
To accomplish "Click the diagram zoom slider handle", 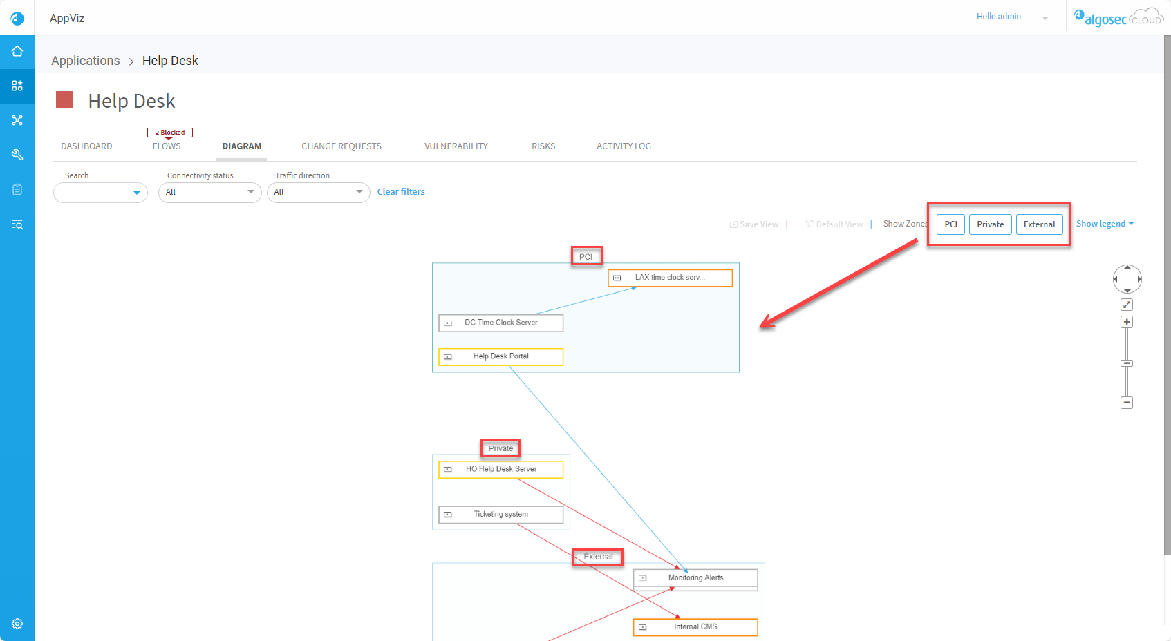I will click(x=1127, y=363).
